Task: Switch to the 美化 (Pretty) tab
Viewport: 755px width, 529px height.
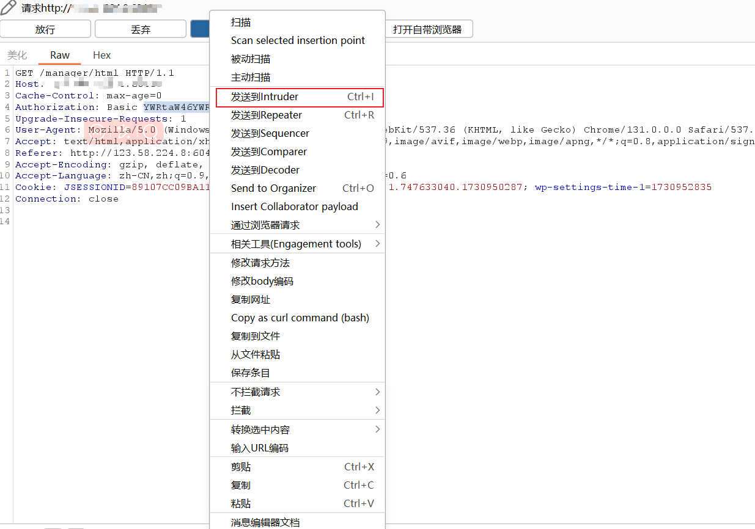Action: coord(17,55)
